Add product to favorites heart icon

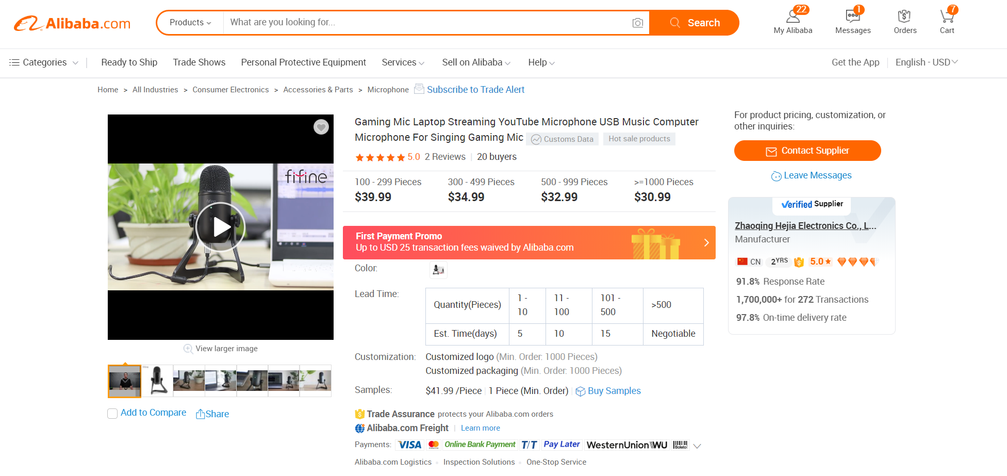click(x=321, y=127)
